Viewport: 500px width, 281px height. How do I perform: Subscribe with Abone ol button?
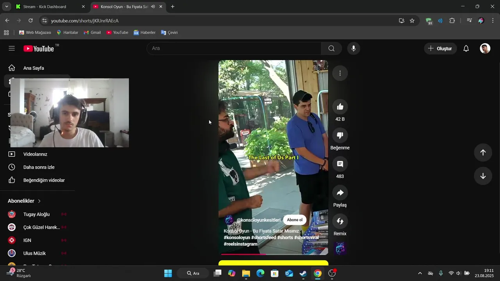click(x=295, y=220)
